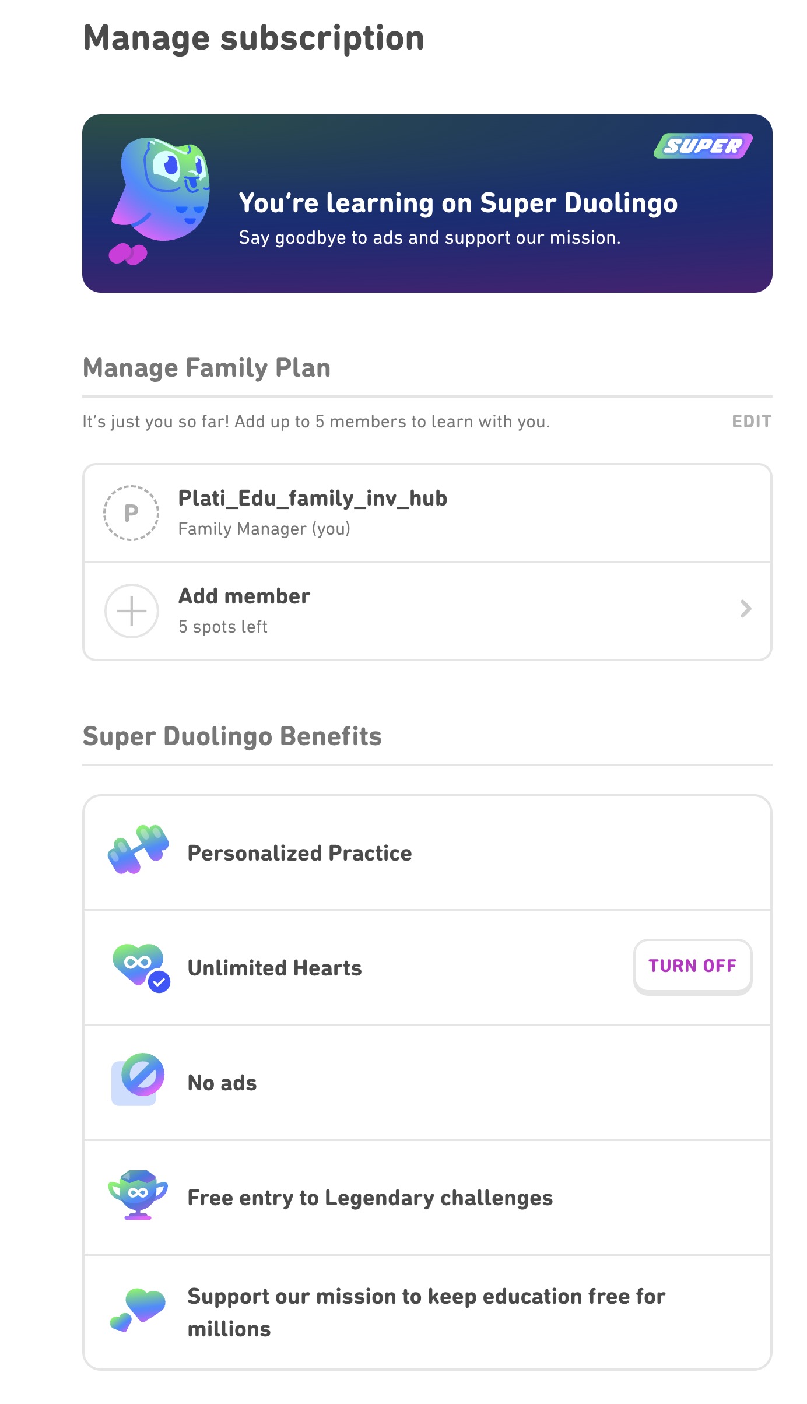The image size is (807, 1404).
Task: Click the Personalized Practice benefit label
Action: coord(299,853)
